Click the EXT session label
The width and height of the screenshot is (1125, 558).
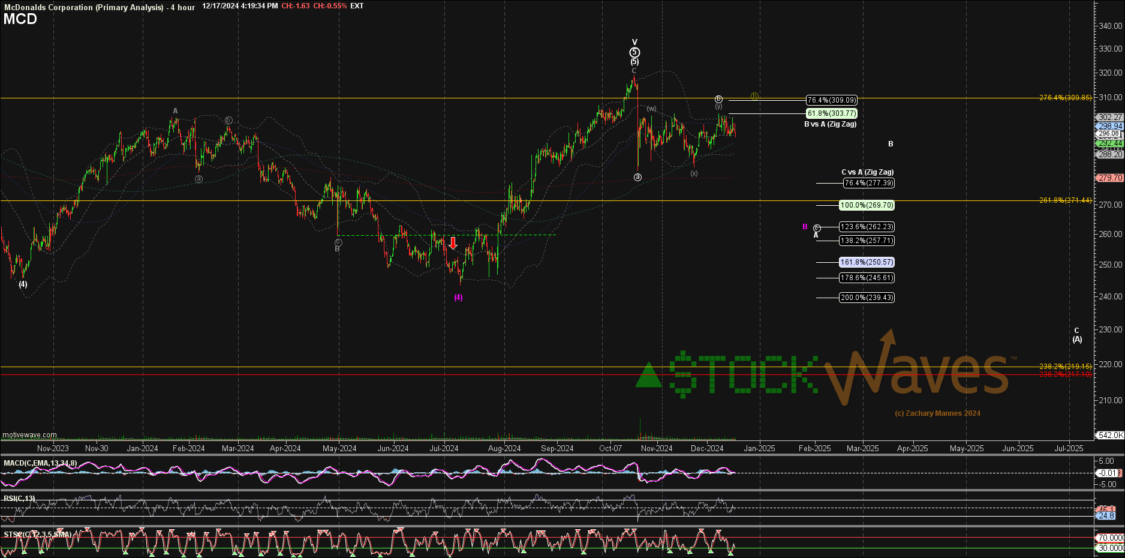pos(357,6)
